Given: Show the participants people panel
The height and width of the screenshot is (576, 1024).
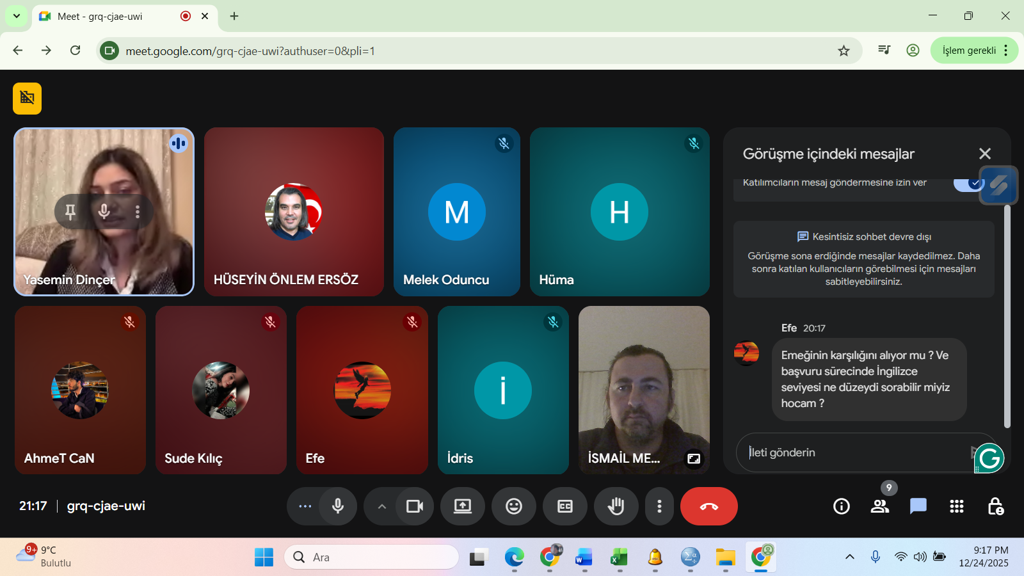Looking at the screenshot, I should click(879, 506).
